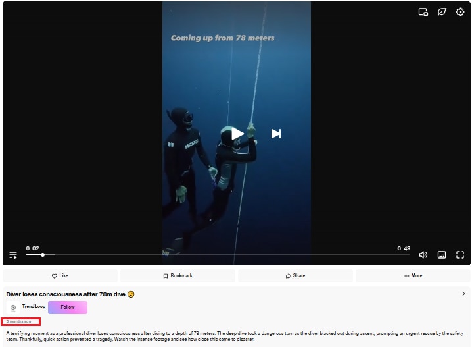Toggle the leaf eco mode icon
This screenshot has width=474, height=347.
[442, 12]
